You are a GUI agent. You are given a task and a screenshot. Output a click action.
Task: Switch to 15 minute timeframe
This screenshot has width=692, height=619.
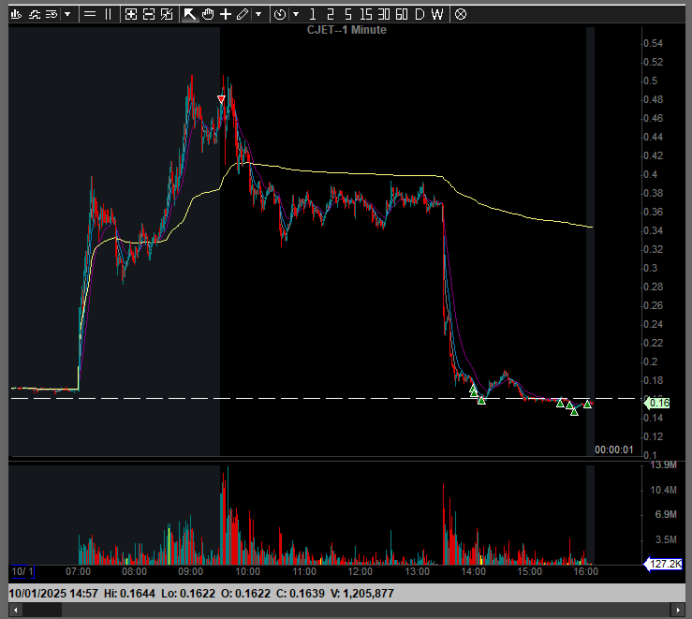tap(366, 15)
